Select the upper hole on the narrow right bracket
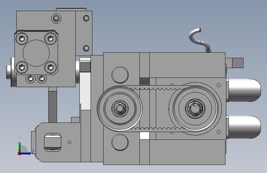The height and width of the screenshot is (173, 267). tap(86, 18)
